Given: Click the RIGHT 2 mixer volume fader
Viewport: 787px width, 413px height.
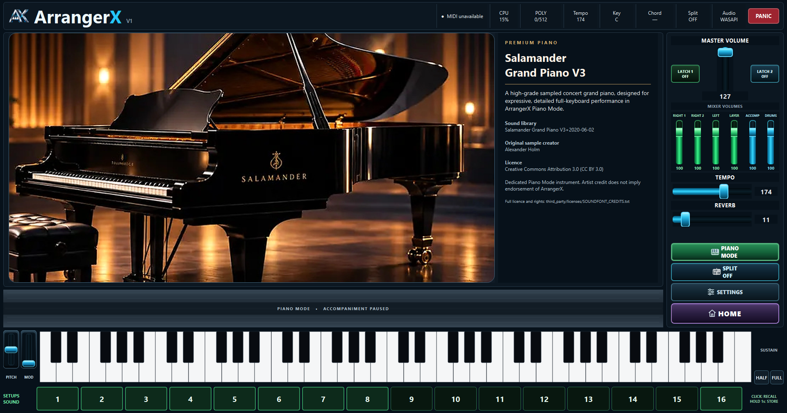Looking at the screenshot, I should (x=697, y=142).
